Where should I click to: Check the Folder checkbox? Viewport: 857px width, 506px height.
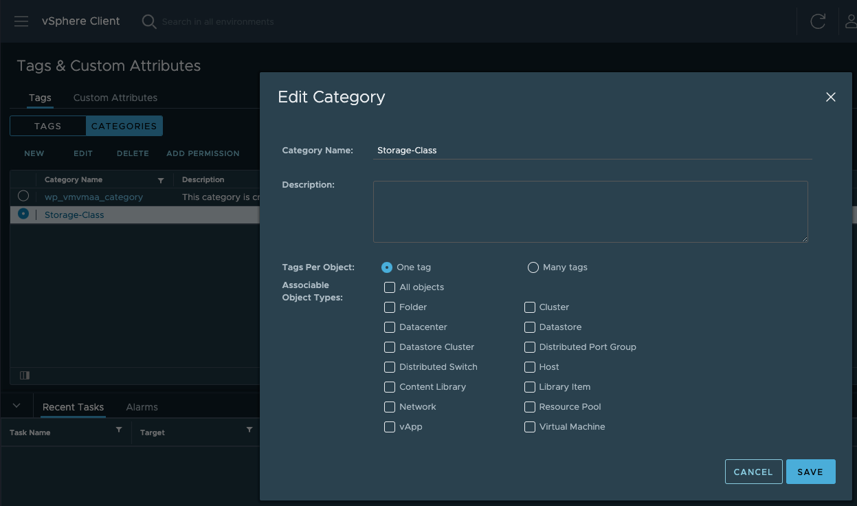click(390, 307)
